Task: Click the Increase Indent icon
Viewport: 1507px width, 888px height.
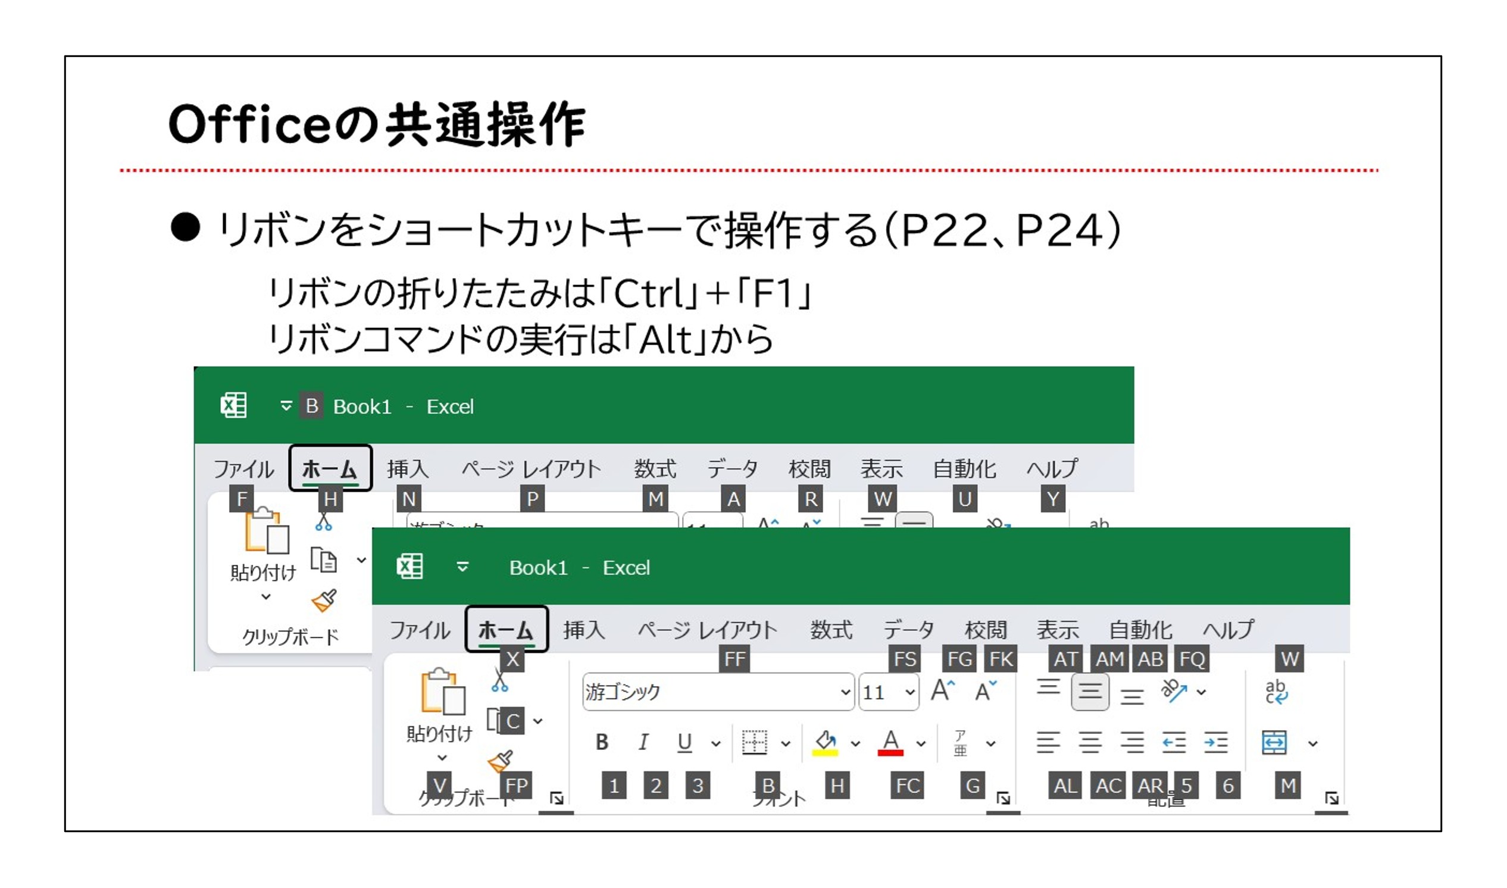Action: coord(1215,743)
